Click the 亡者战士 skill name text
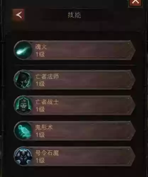 click(47, 102)
